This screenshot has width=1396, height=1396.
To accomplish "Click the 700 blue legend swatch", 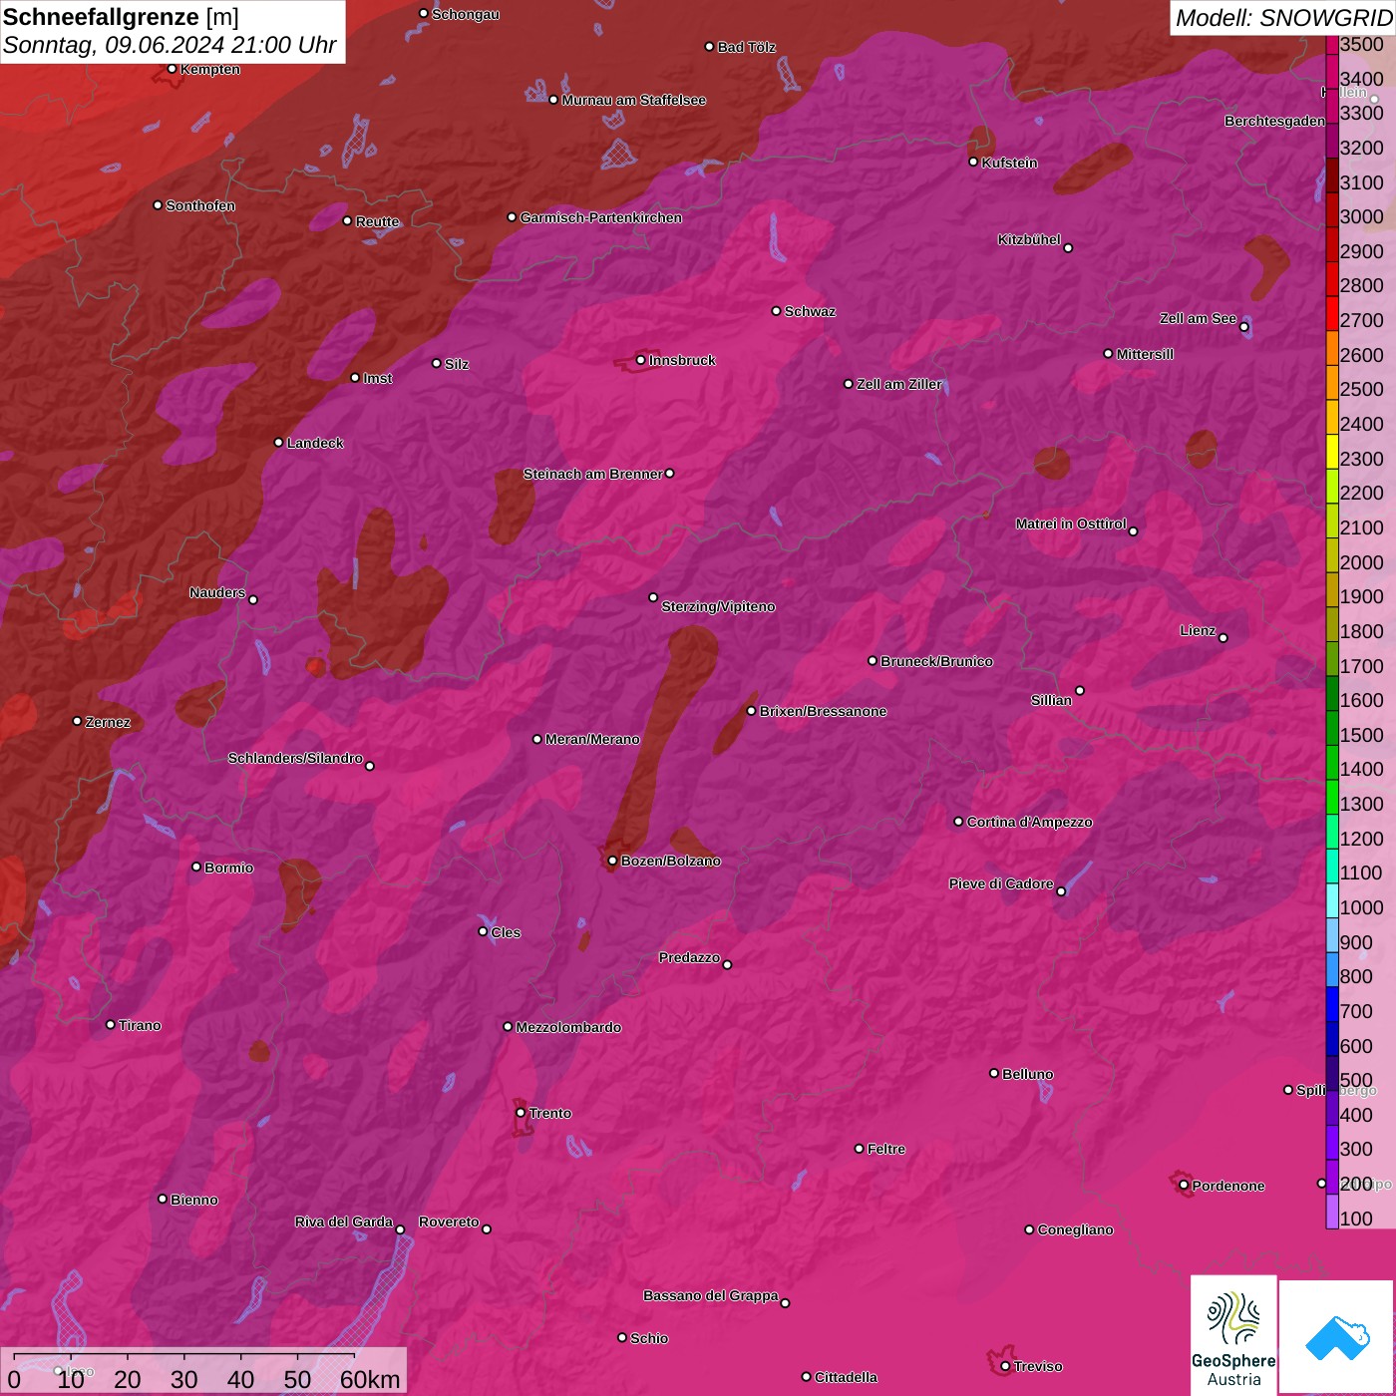I will [1332, 1003].
